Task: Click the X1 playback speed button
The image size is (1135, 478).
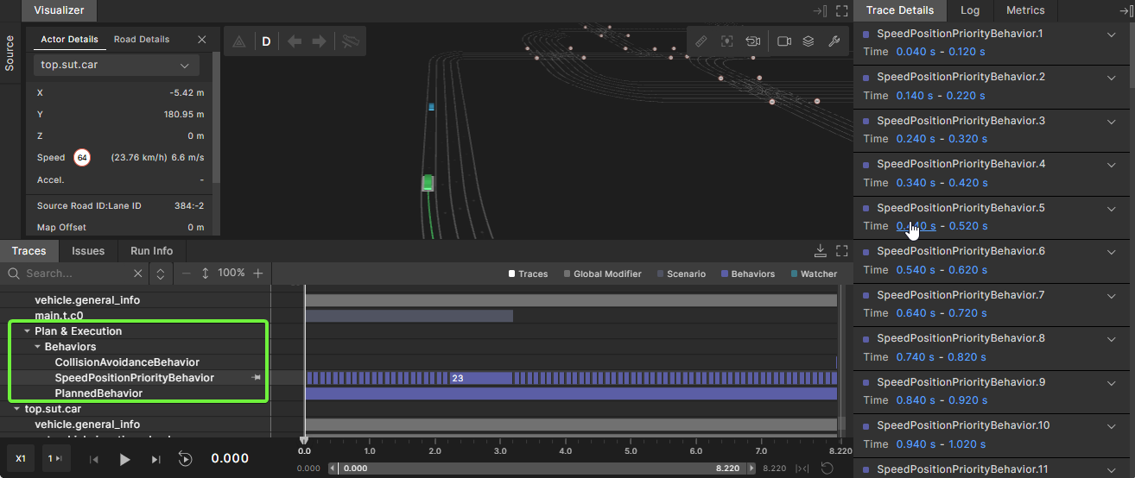Action: 21,459
